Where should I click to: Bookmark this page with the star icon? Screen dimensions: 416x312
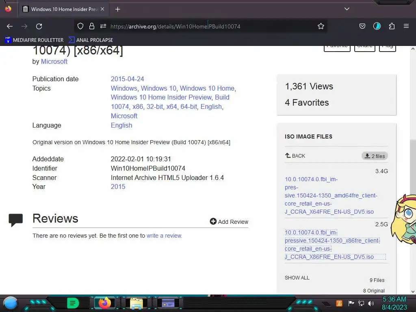click(x=321, y=26)
